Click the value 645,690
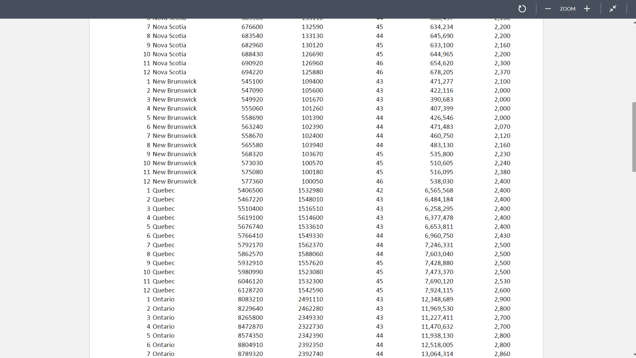 442,36
